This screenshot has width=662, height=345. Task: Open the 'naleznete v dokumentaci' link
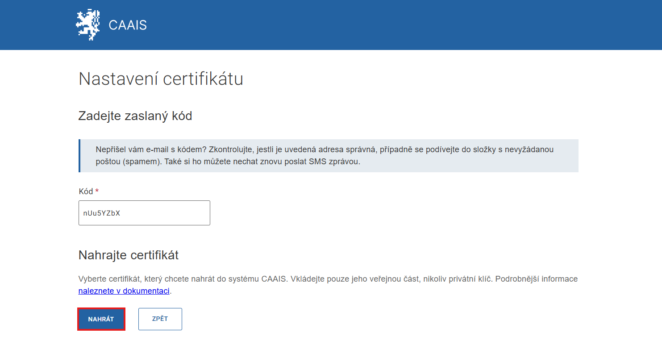pyautogui.click(x=125, y=291)
